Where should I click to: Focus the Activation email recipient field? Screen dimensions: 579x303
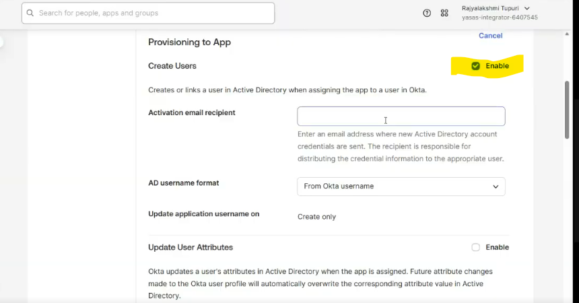pyautogui.click(x=401, y=116)
